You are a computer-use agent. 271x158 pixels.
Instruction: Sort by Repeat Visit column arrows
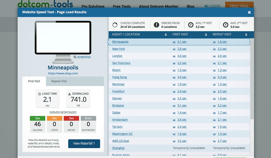246,35
